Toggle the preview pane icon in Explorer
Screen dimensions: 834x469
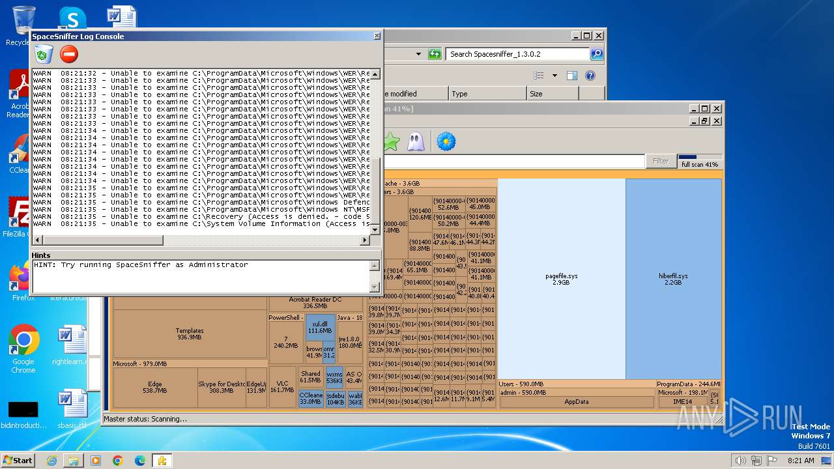pos(571,76)
